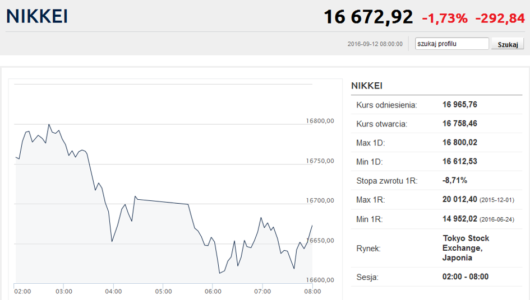Click the 'szukaj profilu' search field
This screenshot has height=300, width=530.
[x=452, y=44]
